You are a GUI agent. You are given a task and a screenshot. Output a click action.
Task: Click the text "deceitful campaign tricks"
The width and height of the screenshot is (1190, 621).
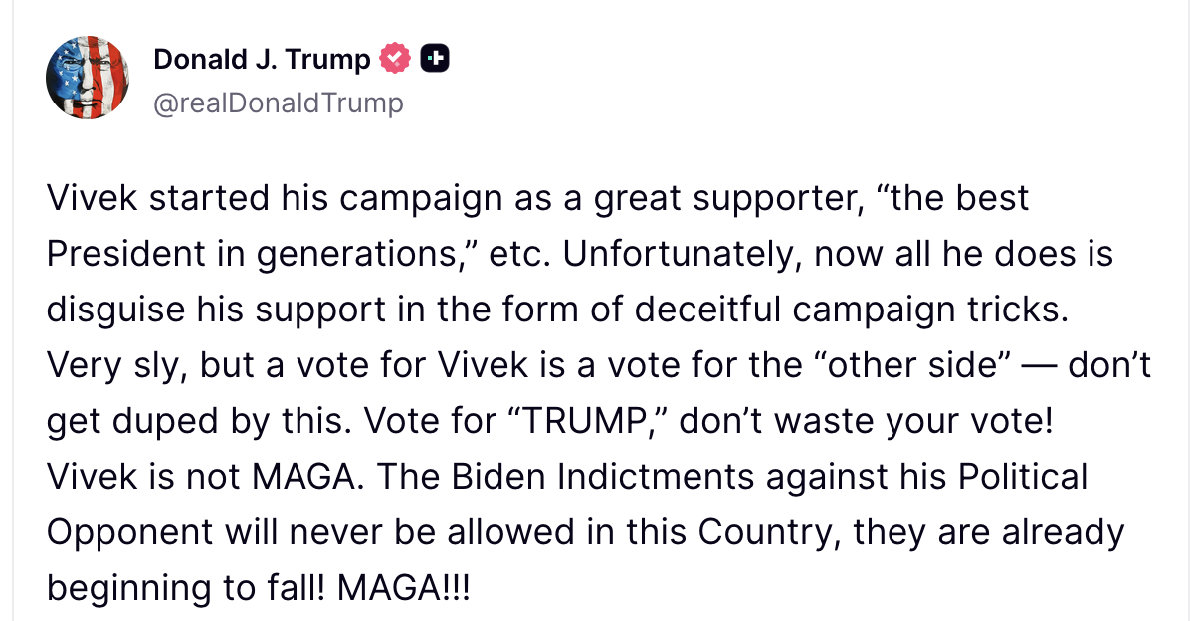coord(860,310)
